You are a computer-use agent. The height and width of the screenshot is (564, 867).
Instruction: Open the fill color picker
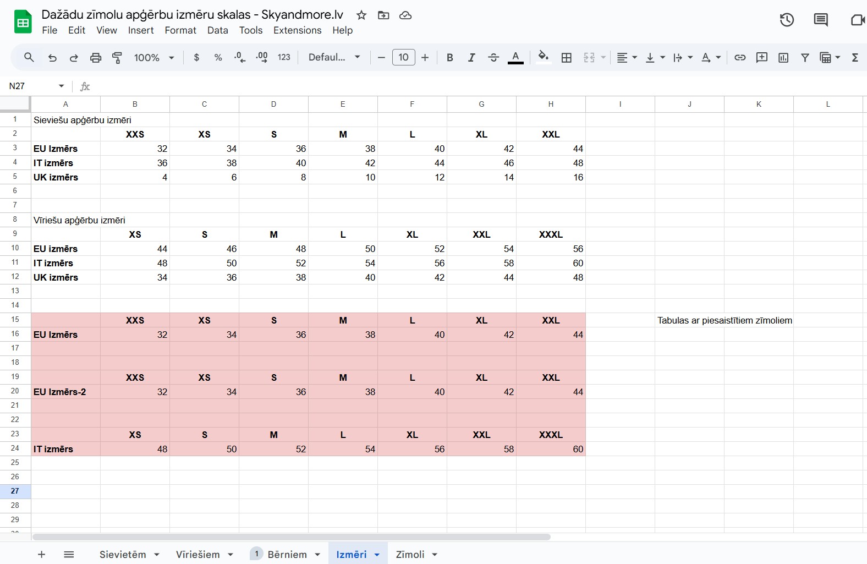coord(544,57)
